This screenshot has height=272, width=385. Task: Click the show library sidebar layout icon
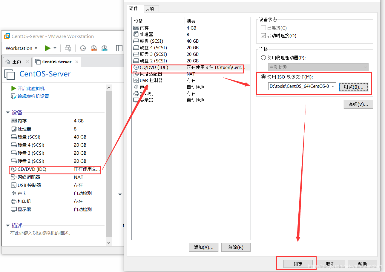click(x=119, y=48)
